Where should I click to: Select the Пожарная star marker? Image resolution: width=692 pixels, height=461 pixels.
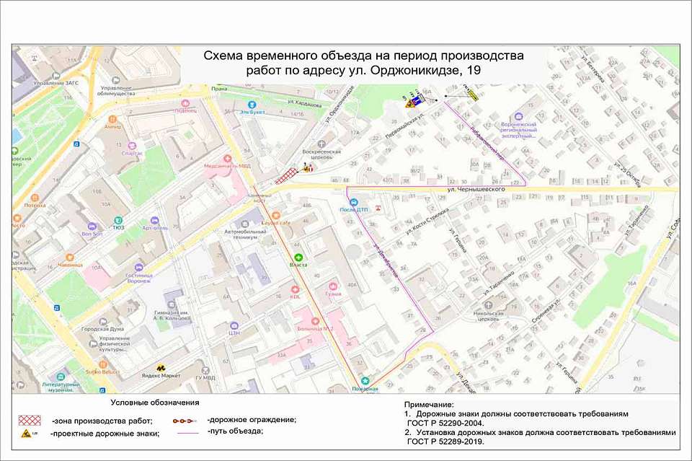click(x=365, y=380)
